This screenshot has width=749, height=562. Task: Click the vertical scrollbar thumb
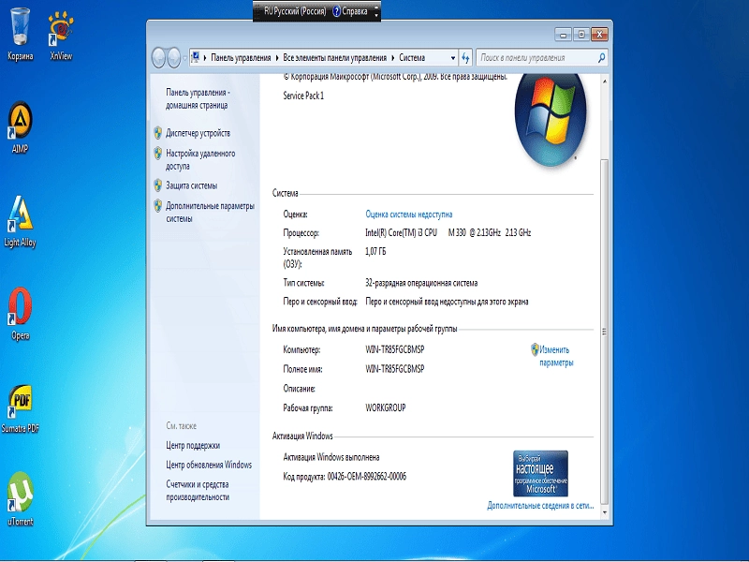click(604, 332)
